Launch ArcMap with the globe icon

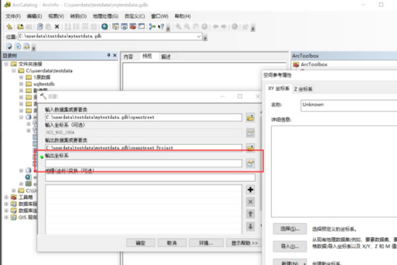pos(105,26)
